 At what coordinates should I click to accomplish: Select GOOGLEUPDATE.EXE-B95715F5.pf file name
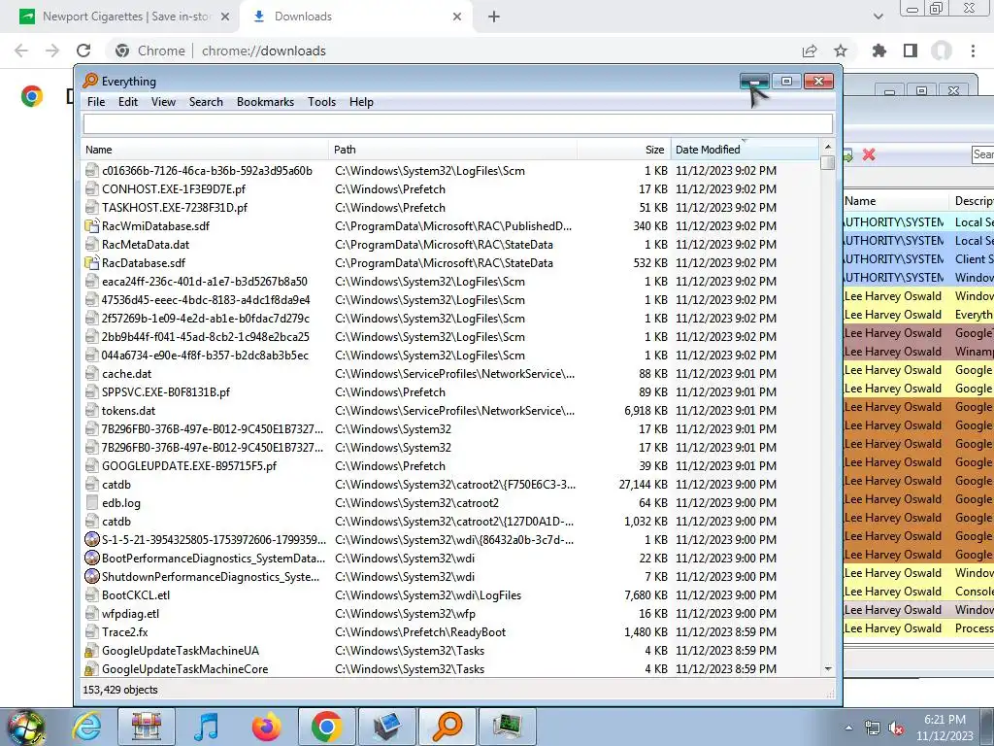point(189,466)
